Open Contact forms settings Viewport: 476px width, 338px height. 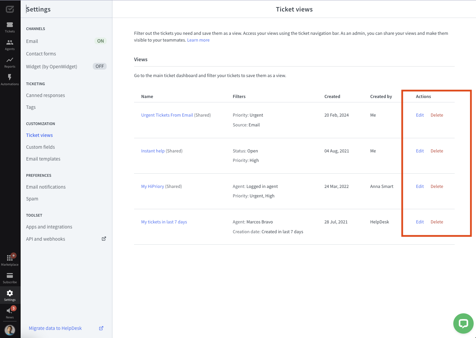pos(41,54)
